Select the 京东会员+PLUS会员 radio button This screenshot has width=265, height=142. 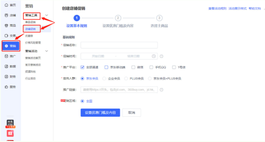(x=150, y=78)
